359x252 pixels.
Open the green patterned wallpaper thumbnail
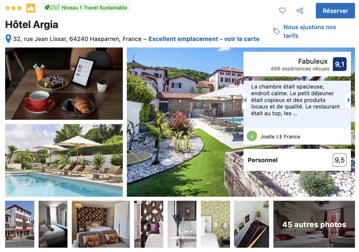(215, 224)
